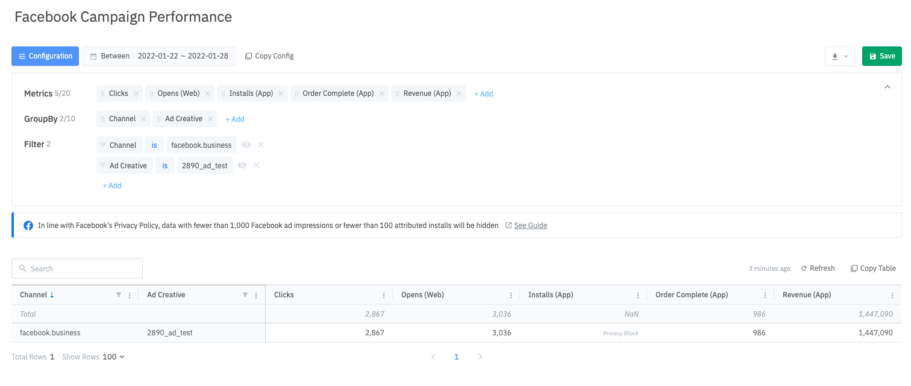Viewport: 911px width, 386px height.
Task: Remove the Channel group-by chip
Action: [x=143, y=119]
